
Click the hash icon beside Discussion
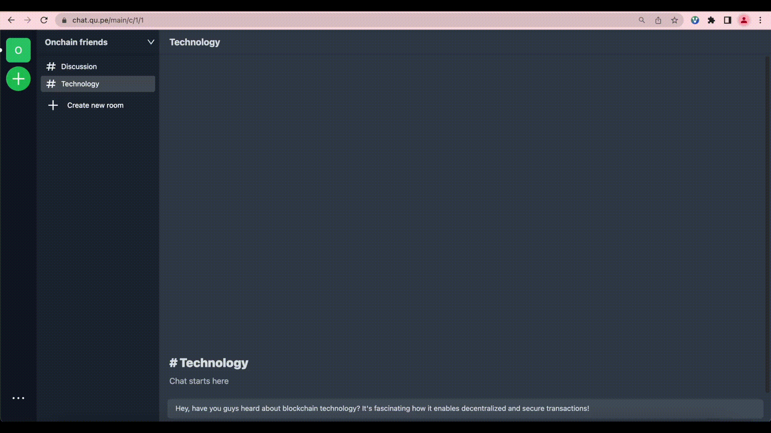click(51, 67)
